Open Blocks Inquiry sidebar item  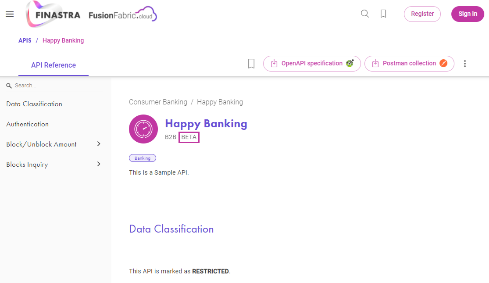[x=27, y=165]
